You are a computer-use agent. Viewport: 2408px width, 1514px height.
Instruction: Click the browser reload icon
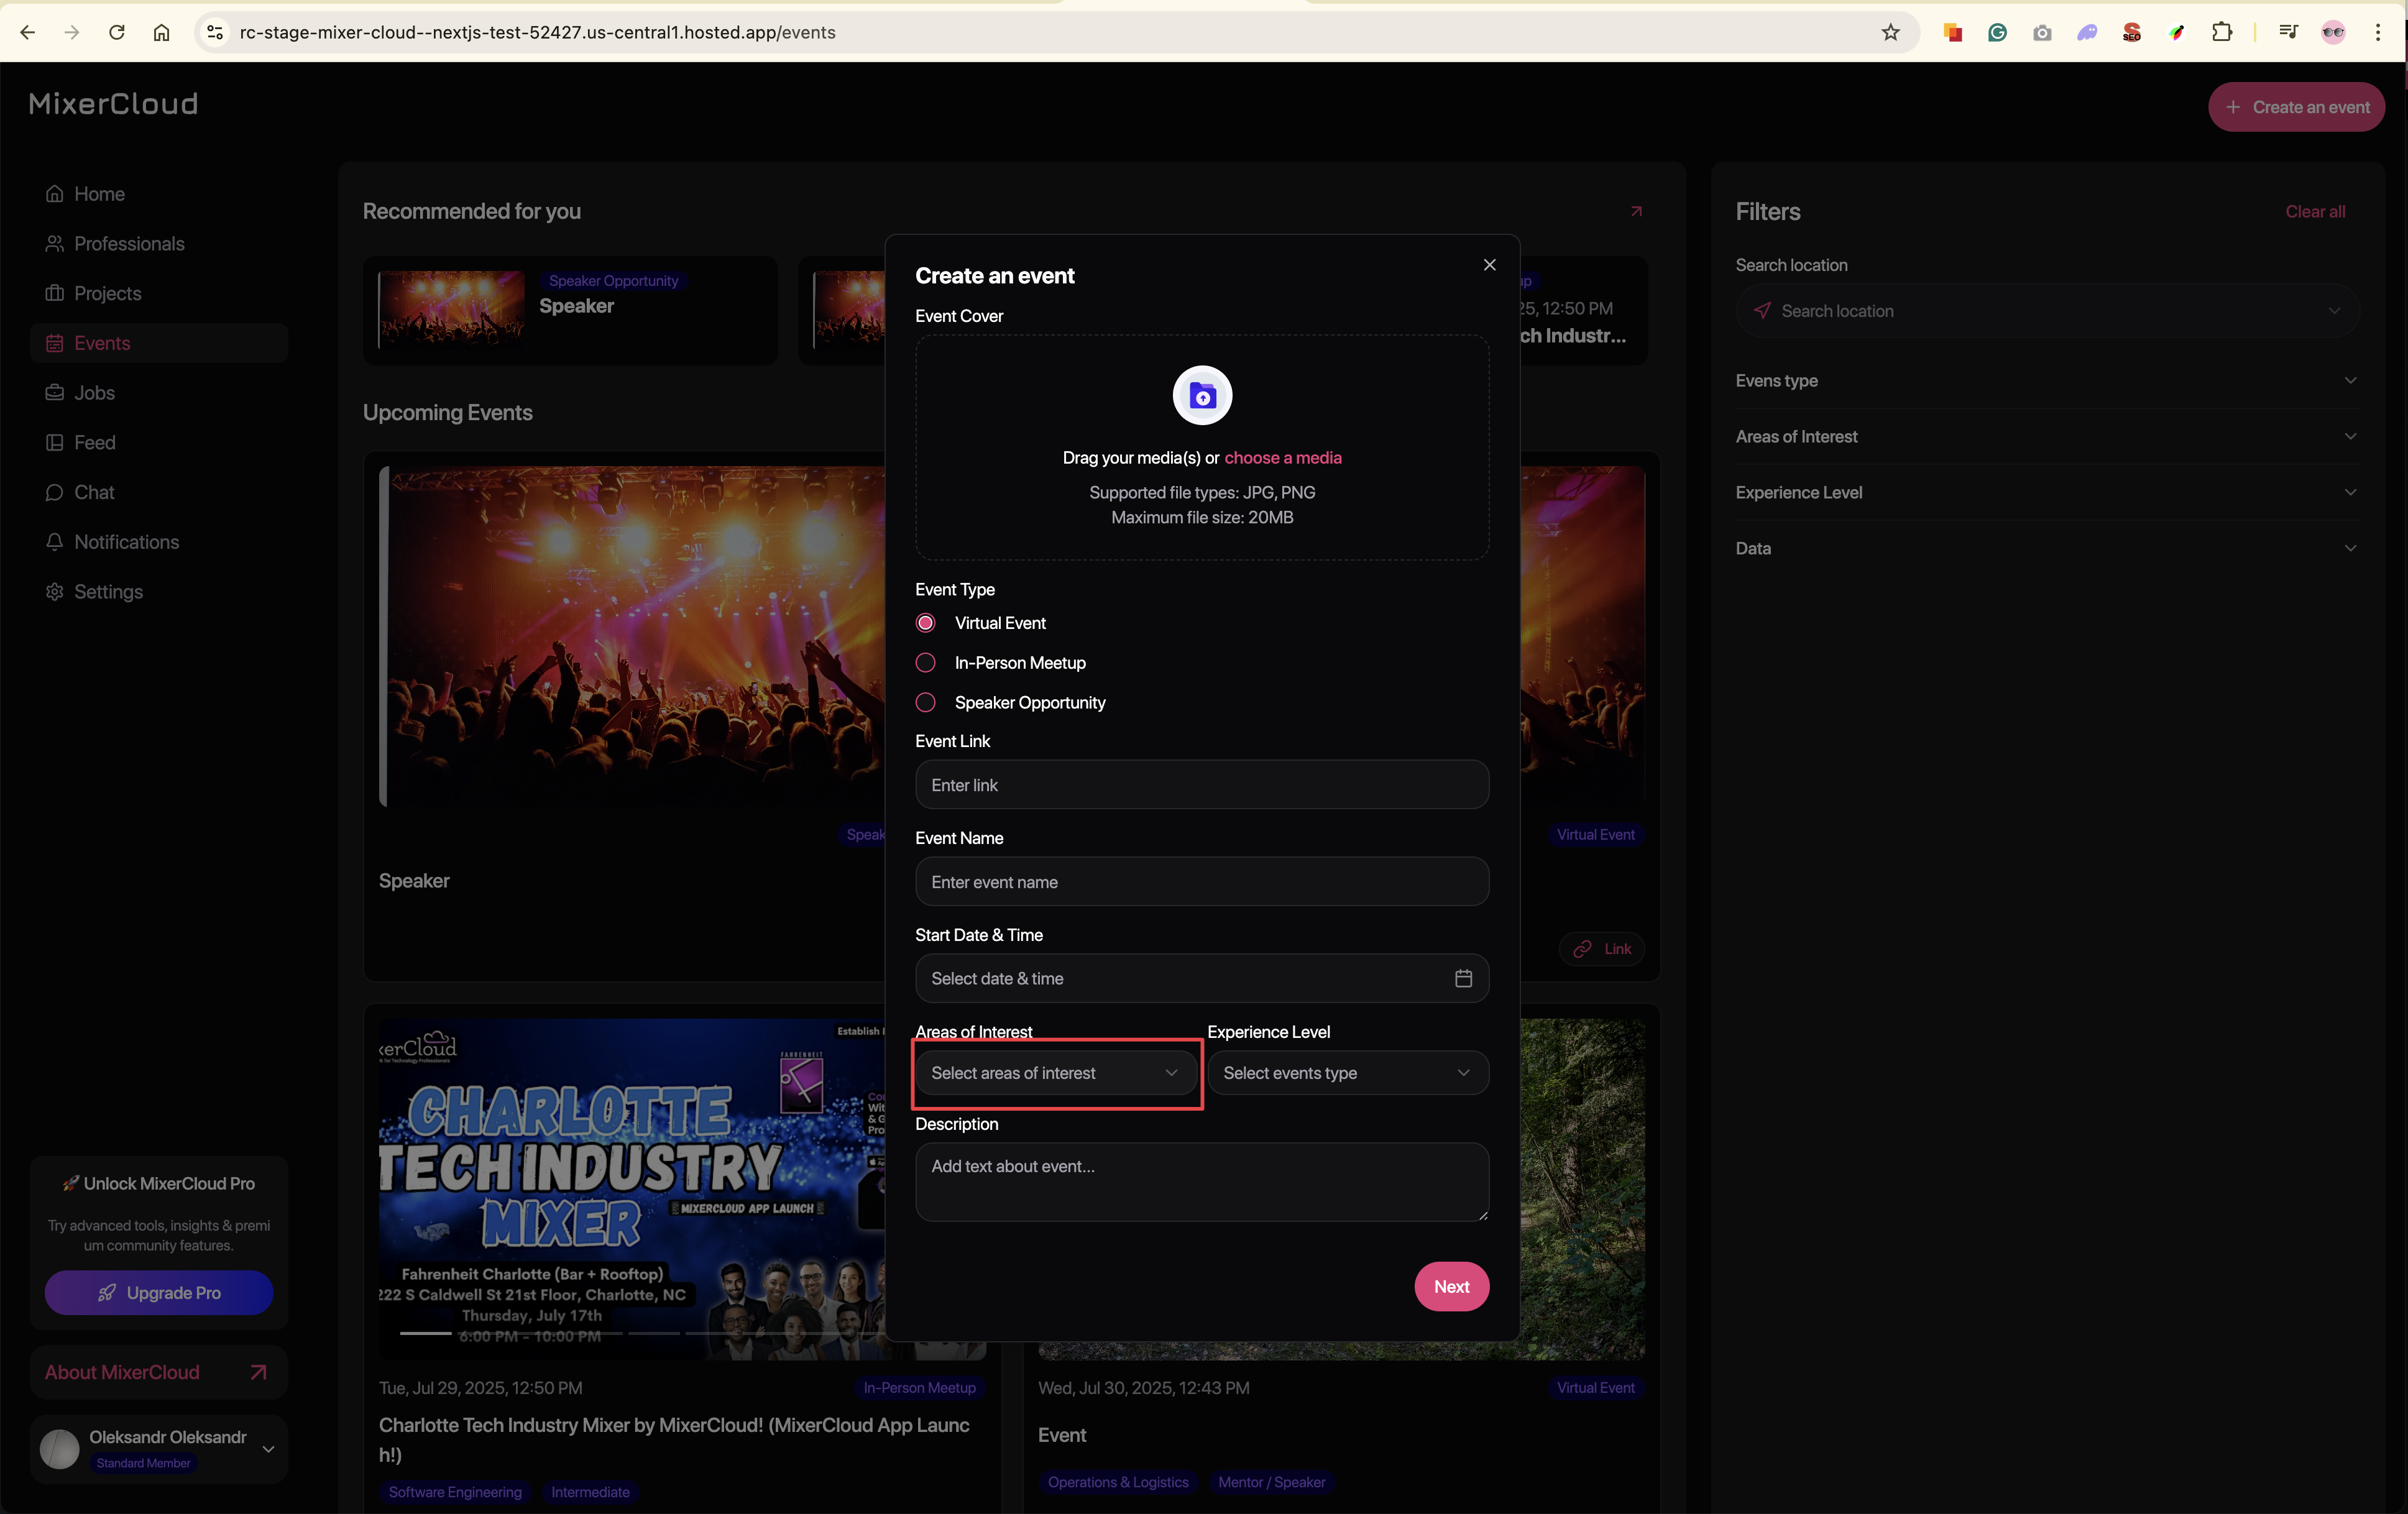[x=117, y=33]
